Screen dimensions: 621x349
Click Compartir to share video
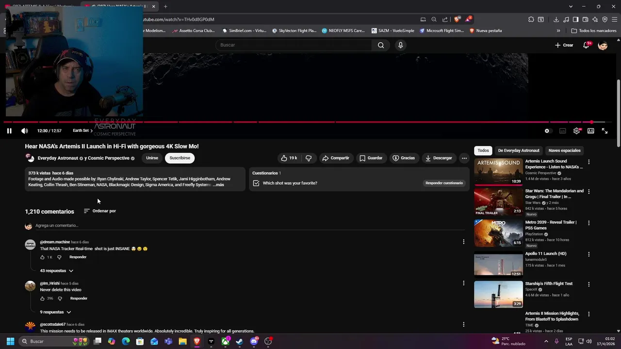click(x=336, y=158)
